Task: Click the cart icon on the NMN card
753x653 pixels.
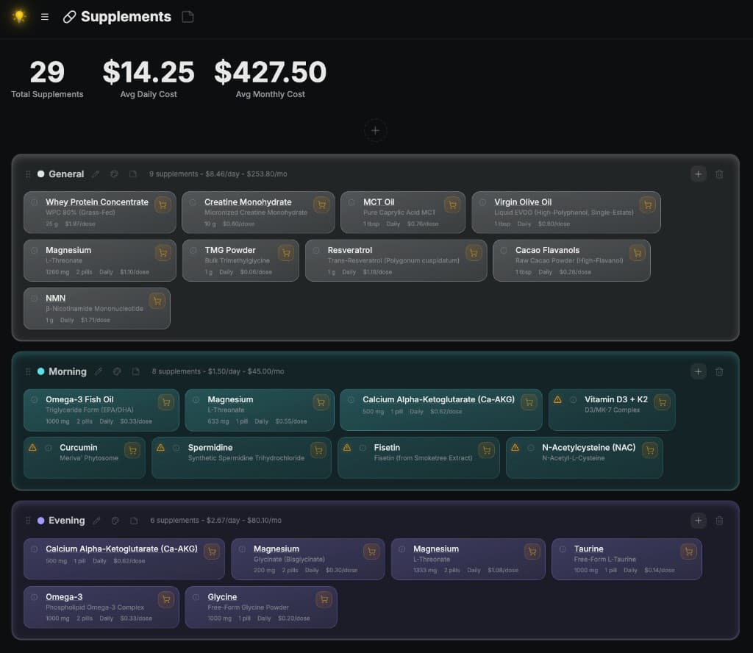Action: pyautogui.click(x=157, y=301)
